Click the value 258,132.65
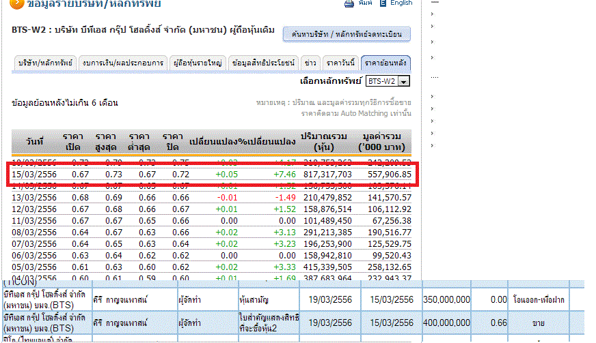The image size is (596, 343). [389, 267]
